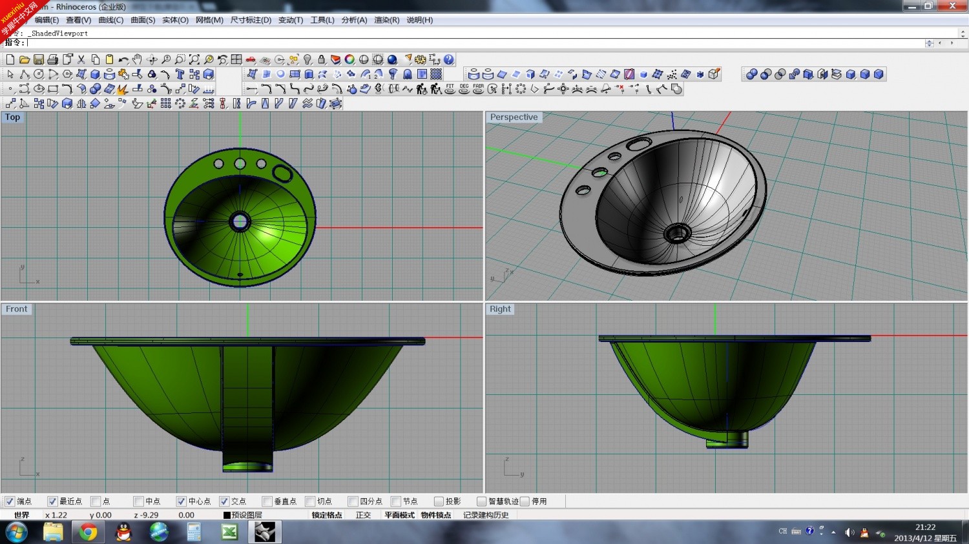Click the Right viewport title label
The image size is (969, 544).
500,309
